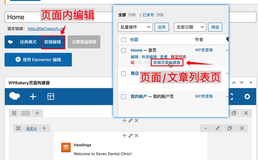Open the Home page title link

pos(136,50)
